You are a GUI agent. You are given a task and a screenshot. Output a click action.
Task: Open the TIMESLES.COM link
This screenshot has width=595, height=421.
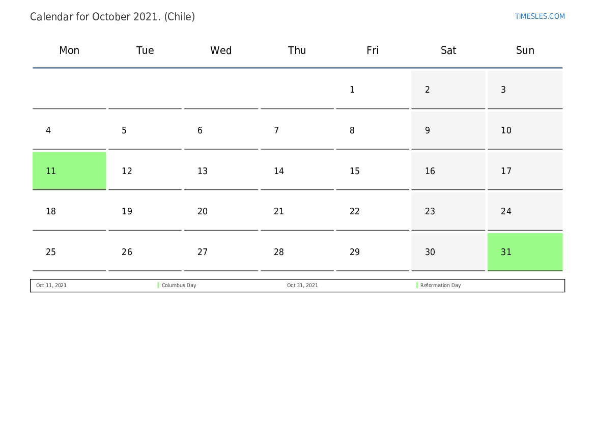click(x=540, y=16)
